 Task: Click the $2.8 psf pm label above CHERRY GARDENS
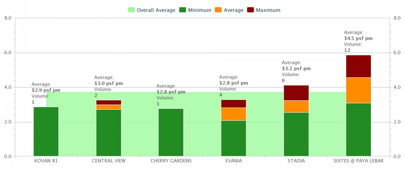[171, 92]
